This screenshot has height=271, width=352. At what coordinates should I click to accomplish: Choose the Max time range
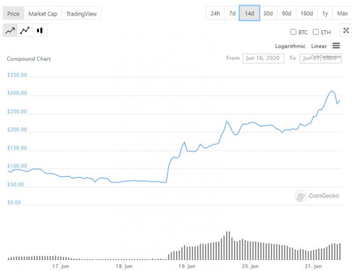click(342, 13)
